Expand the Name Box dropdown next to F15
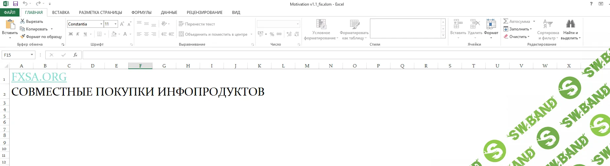 point(32,55)
